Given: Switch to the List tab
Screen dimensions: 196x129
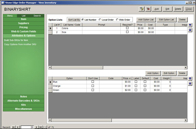Looking at the screenshot, I should [x=23, y=16].
